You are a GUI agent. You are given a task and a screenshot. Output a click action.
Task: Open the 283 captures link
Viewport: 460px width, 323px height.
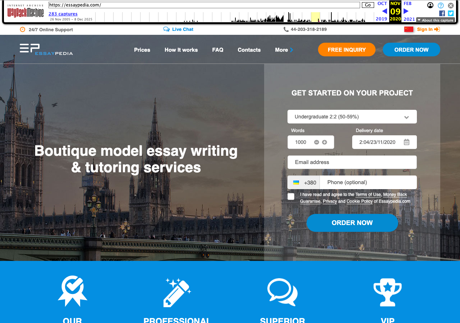[x=63, y=14]
